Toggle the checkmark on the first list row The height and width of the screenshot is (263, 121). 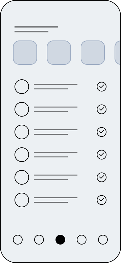point(102,86)
